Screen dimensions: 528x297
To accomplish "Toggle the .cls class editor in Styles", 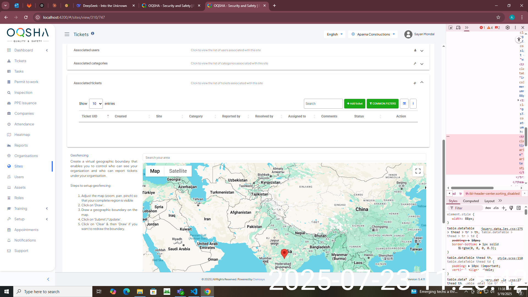I will [496, 208].
